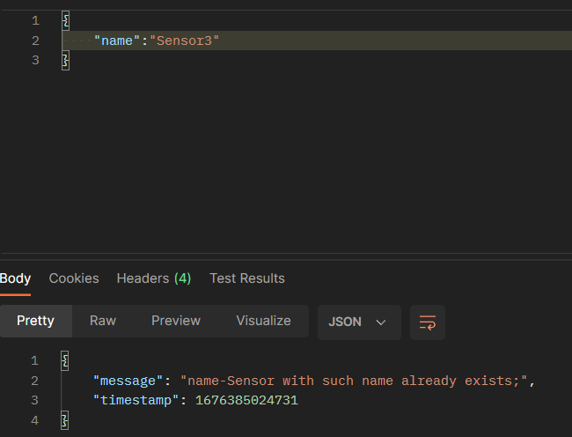The height and width of the screenshot is (437, 572).
Task: Select the Visualize view mode
Action: pyautogui.click(x=263, y=321)
